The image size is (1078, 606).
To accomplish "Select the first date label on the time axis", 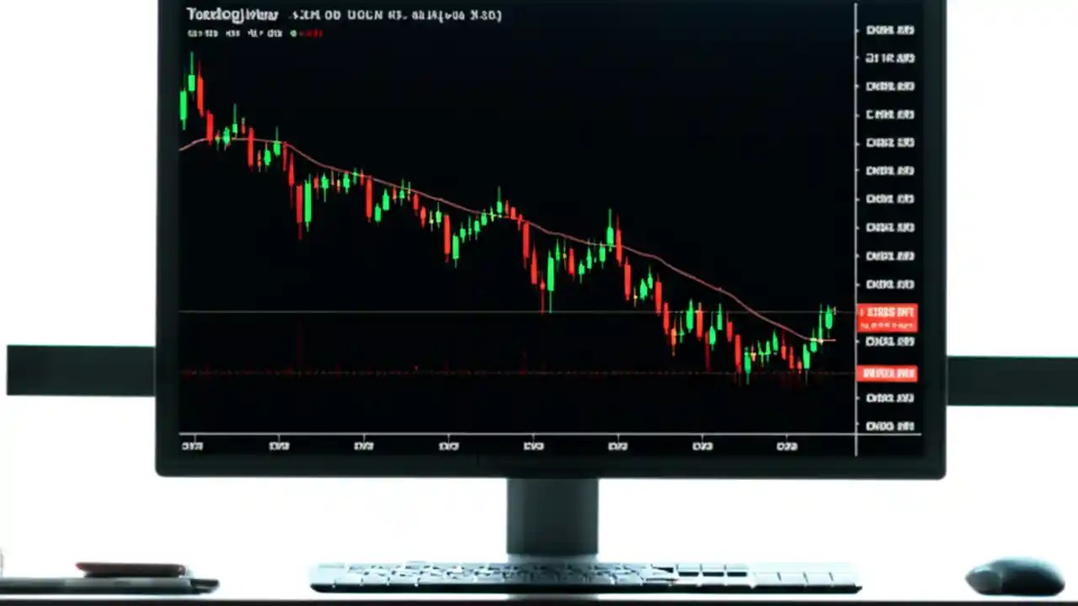I will 192,446.
